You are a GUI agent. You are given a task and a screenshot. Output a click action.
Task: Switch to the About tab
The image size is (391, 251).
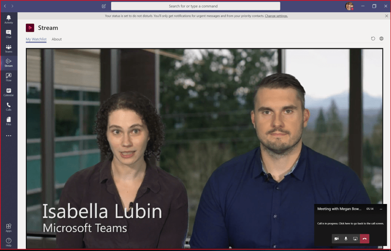(57, 39)
